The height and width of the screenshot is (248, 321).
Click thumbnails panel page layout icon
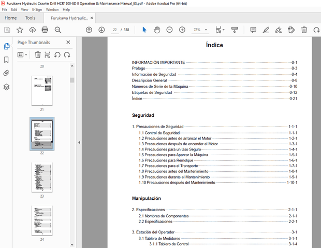(x=47, y=55)
